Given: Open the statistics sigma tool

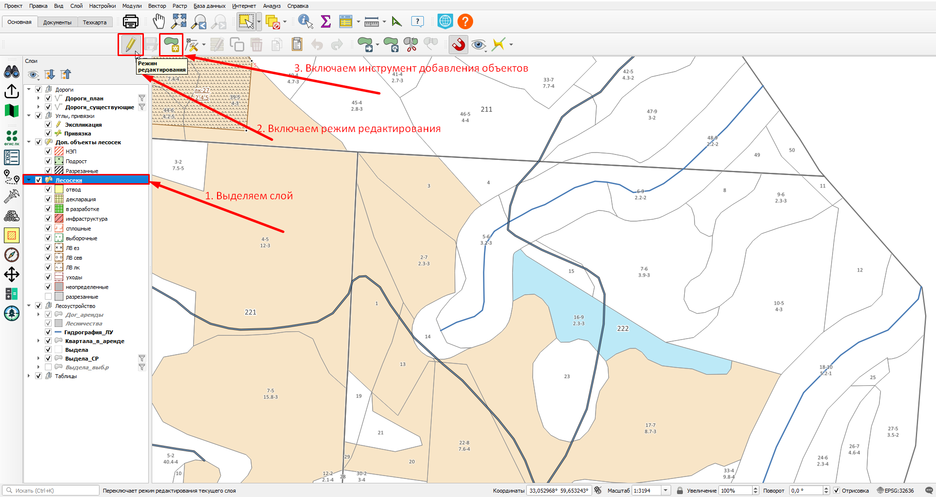Looking at the screenshot, I should [326, 21].
